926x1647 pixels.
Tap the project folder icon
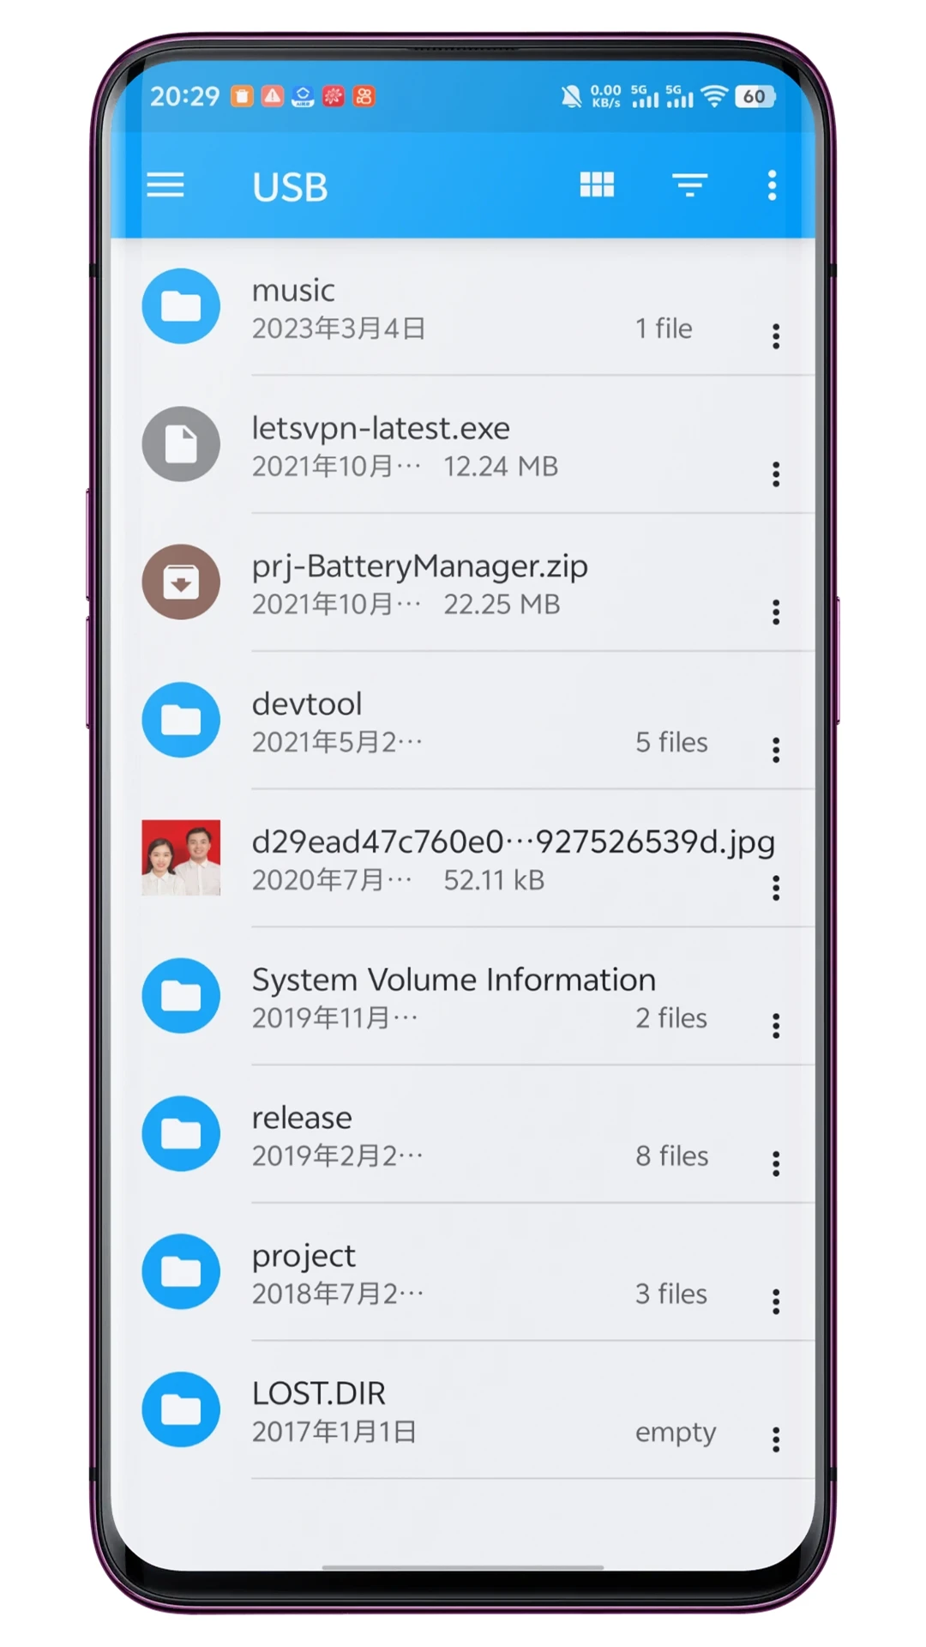(x=181, y=1272)
